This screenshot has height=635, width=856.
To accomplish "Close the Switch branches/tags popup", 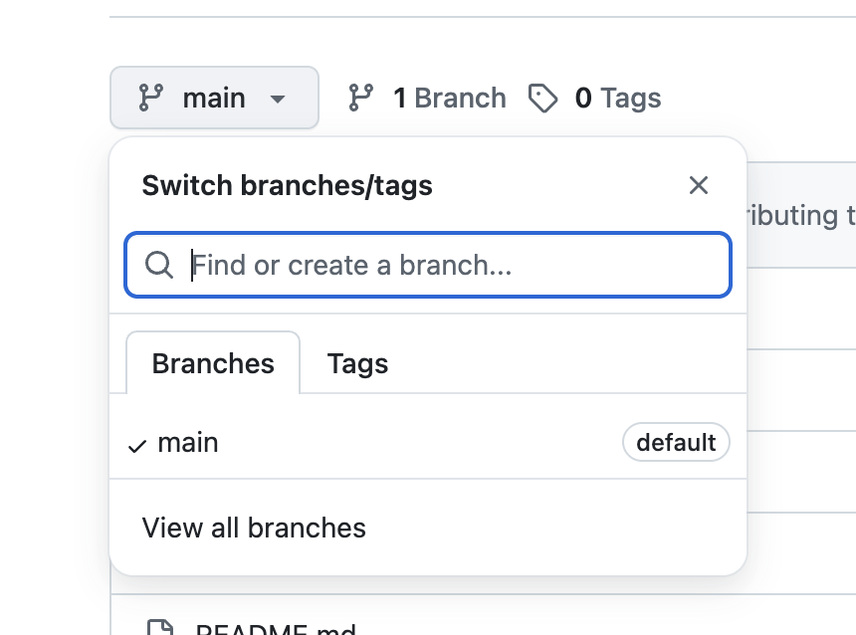I will point(699,185).
